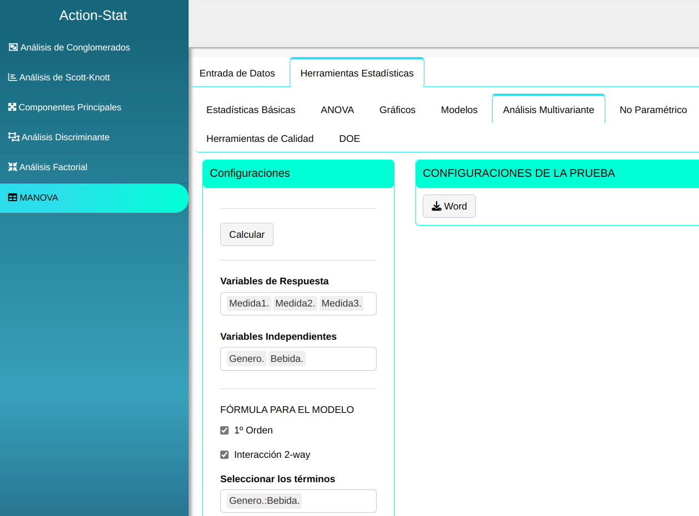This screenshot has width=699, height=516.
Task: Click the Componentes Principales sidebar icon
Action: click(12, 107)
